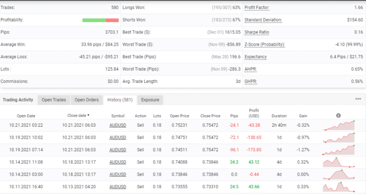Viewport: 366px width, 194px height.
Task: Open mini chart for the 10.14.2021 11:08 trade
Action: 339,162
